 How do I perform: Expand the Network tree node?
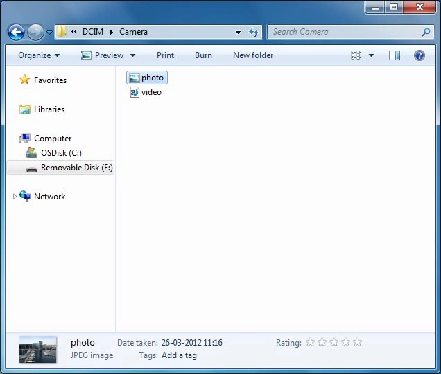point(15,197)
